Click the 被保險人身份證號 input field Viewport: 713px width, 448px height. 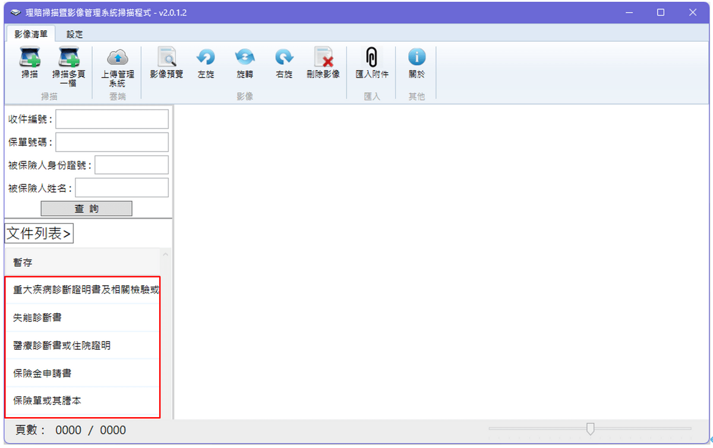coord(132,165)
